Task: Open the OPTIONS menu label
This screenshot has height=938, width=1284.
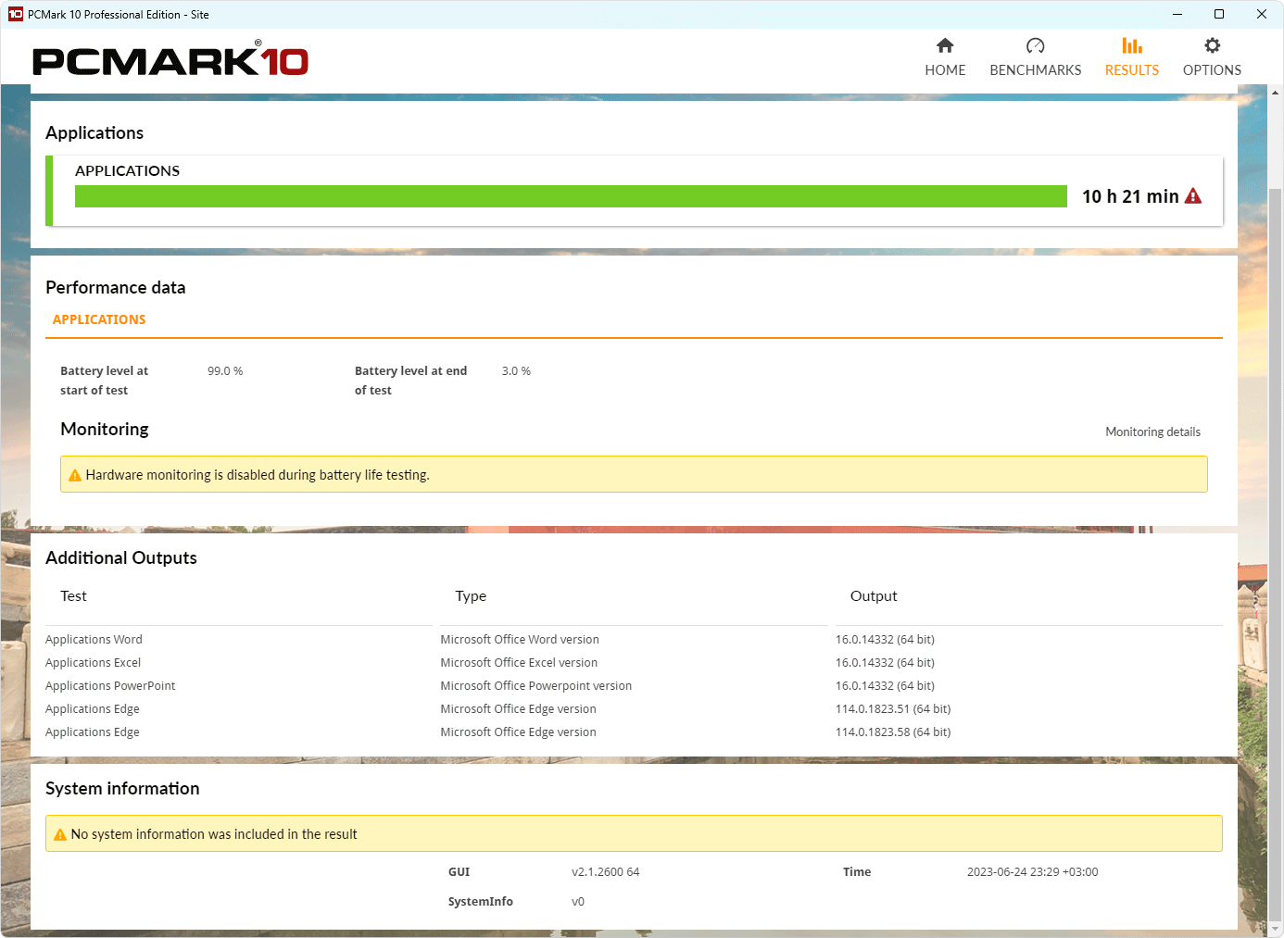Action: [1212, 70]
